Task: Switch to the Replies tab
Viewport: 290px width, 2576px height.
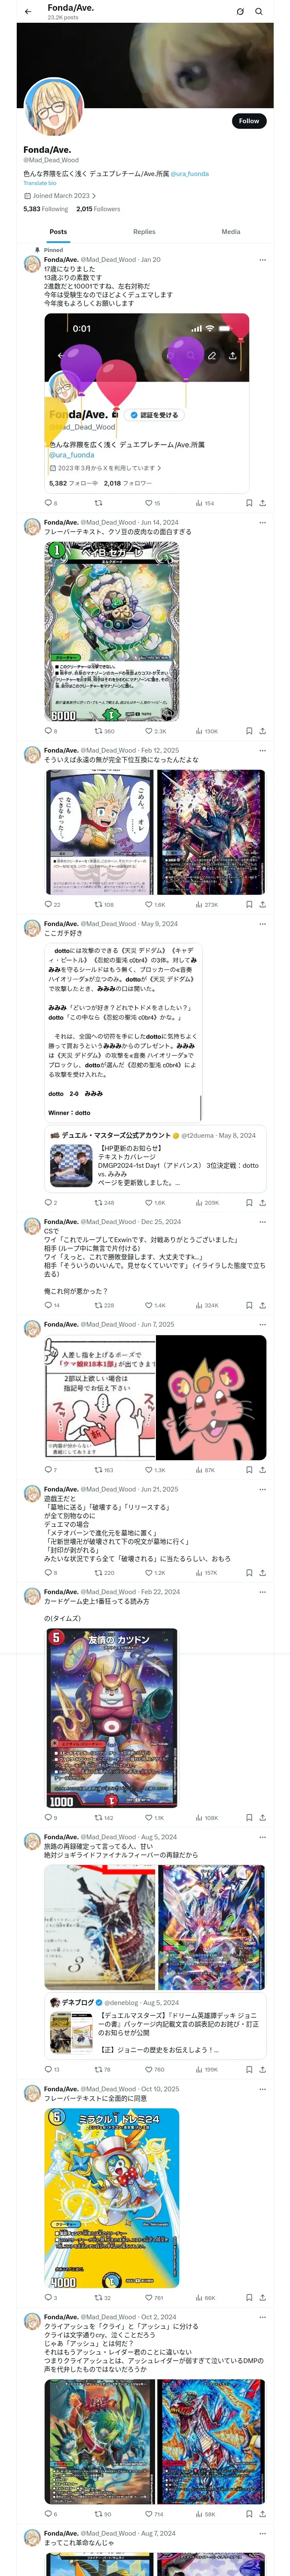Action: [144, 232]
